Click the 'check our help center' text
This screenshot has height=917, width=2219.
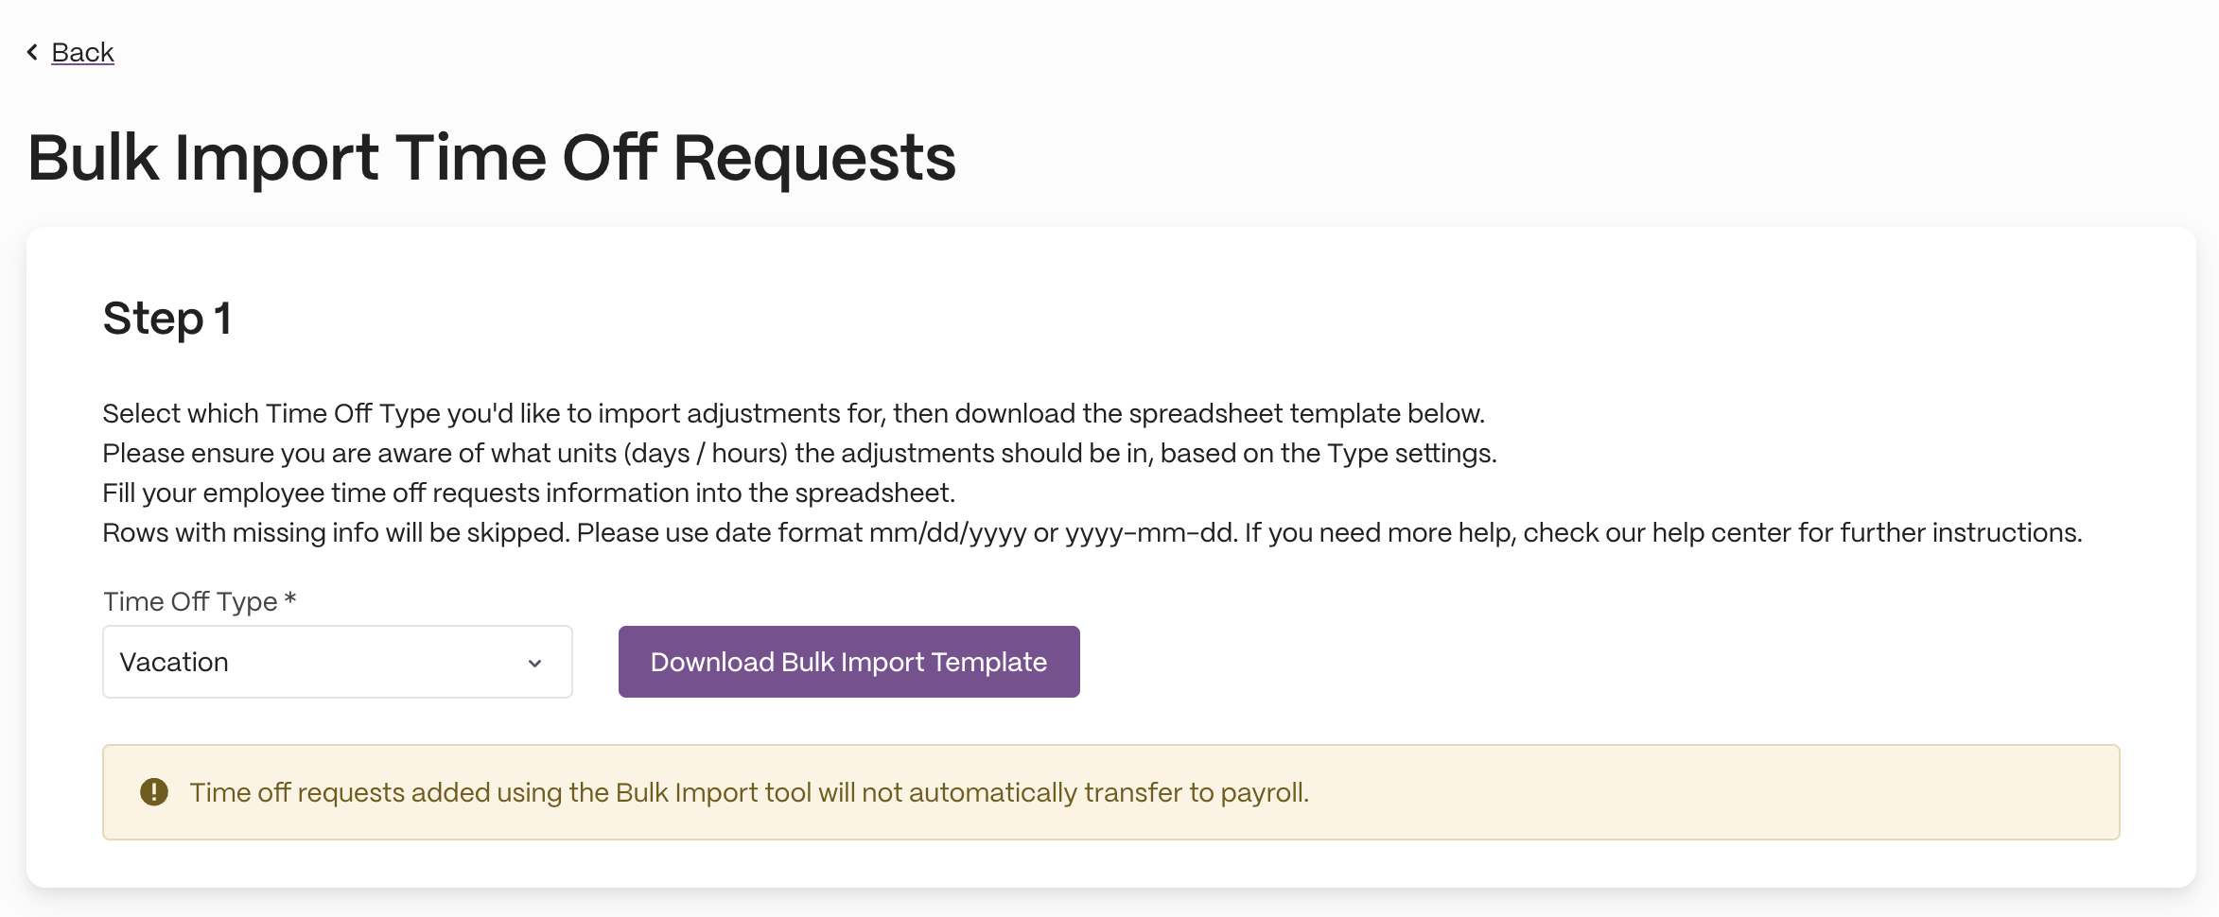point(1656,532)
